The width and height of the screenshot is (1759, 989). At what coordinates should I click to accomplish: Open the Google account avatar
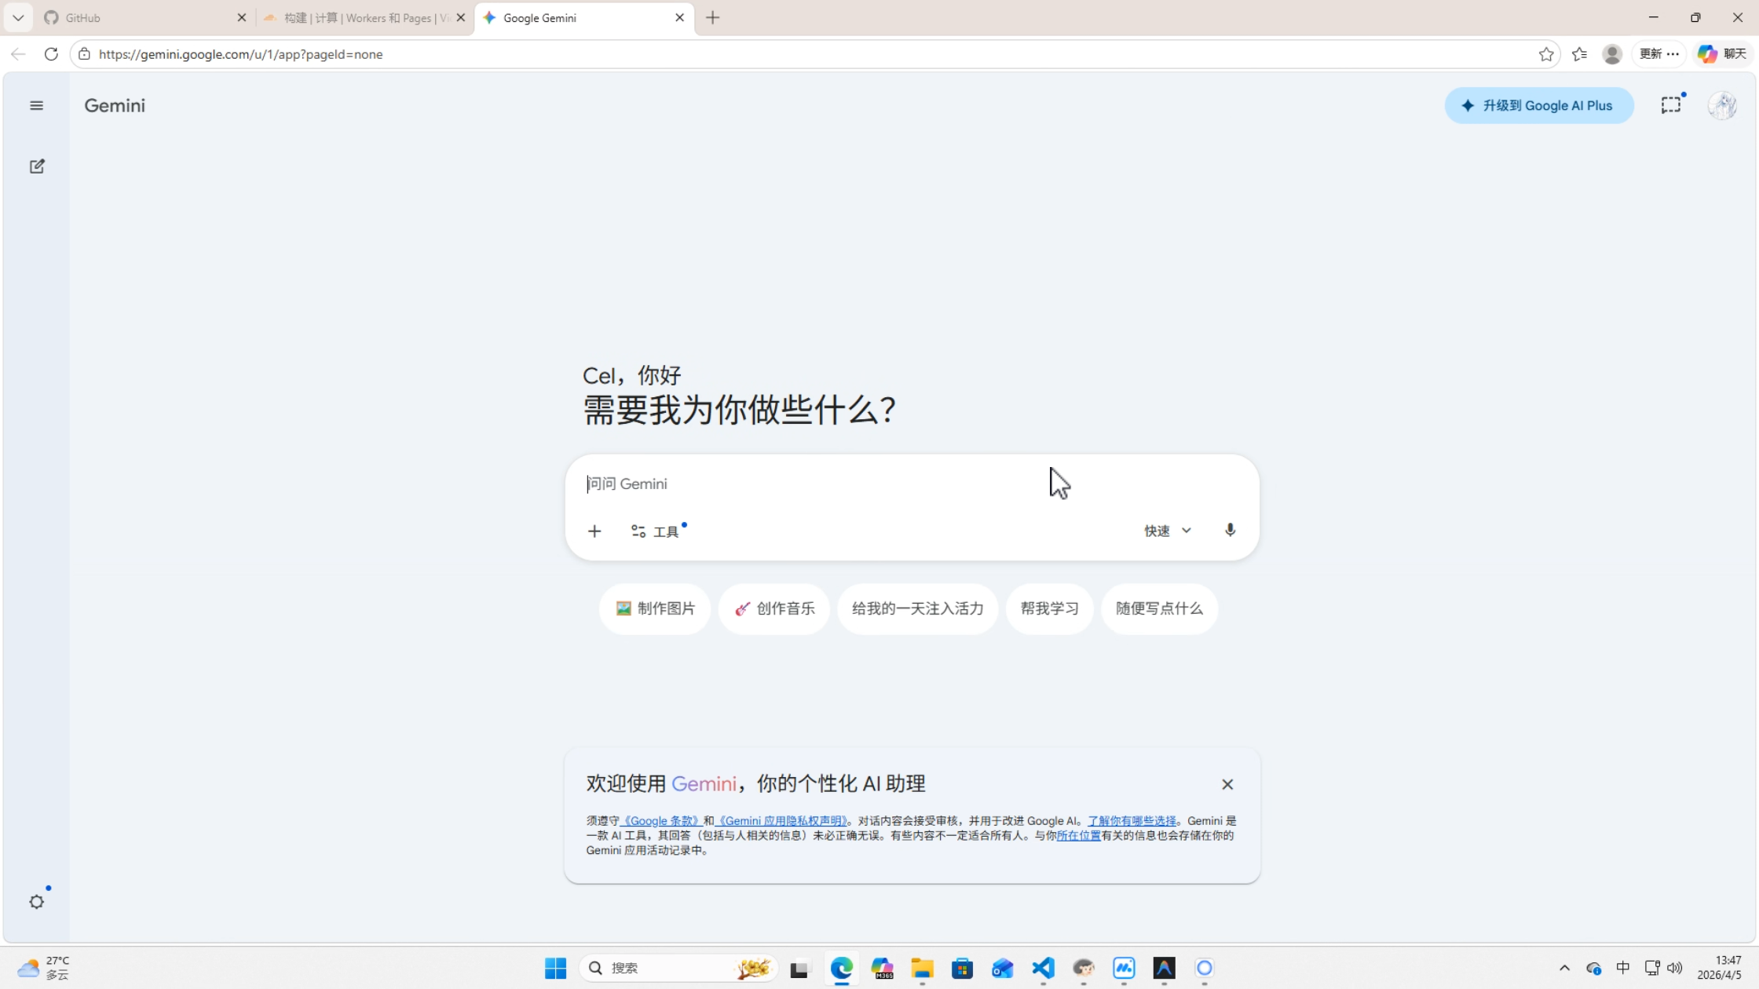click(1722, 105)
